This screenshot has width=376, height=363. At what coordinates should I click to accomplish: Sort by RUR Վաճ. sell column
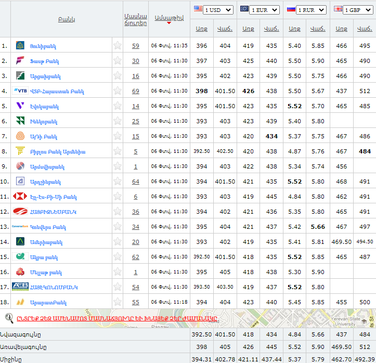pos(318,29)
